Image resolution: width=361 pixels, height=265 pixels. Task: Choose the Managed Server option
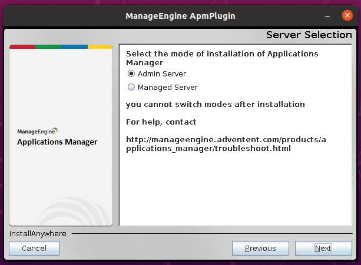pyautogui.click(x=131, y=88)
